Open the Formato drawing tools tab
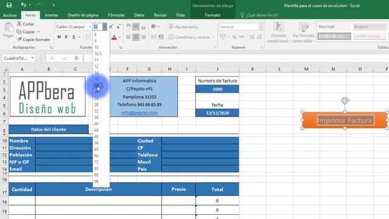The width and height of the screenshot is (389, 219). coord(213,15)
